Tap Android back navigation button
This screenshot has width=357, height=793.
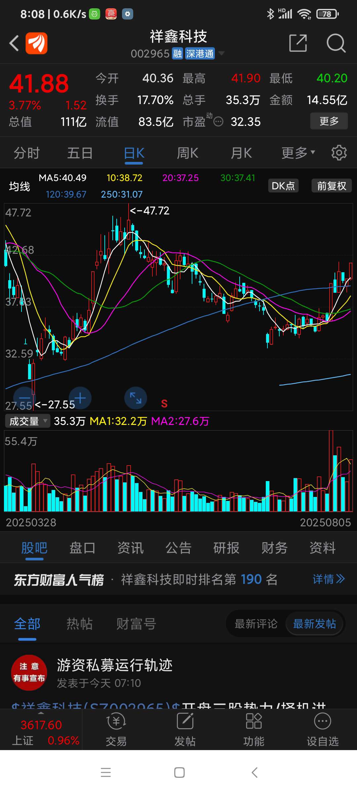[x=255, y=773]
